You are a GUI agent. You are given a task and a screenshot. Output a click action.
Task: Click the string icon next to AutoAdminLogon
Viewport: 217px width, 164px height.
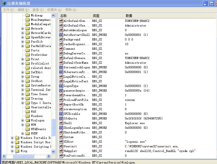(x=61, y=30)
